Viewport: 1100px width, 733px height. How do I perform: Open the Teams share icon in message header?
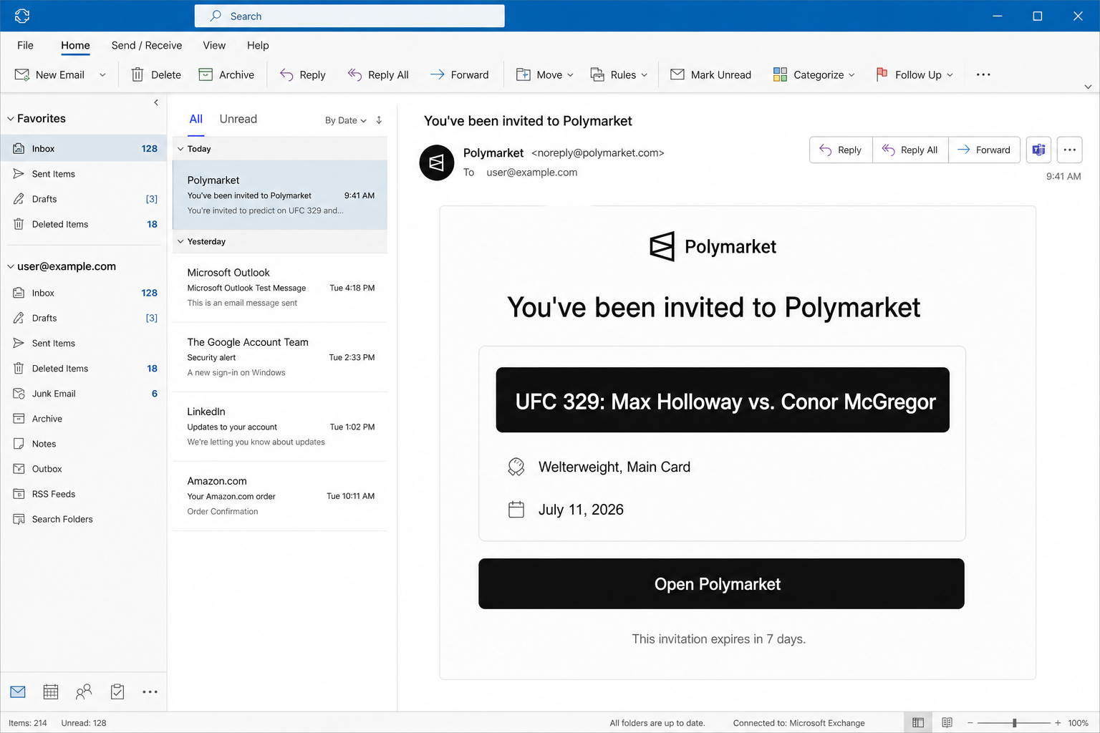pyautogui.click(x=1038, y=150)
